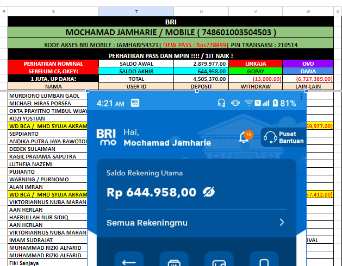Select RAGIL PRATAMA SAPUTRA name cell
342x266 pixels.
[47, 156]
